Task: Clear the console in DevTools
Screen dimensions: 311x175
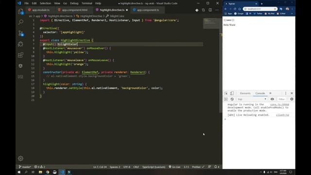Action: coord(232,99)
